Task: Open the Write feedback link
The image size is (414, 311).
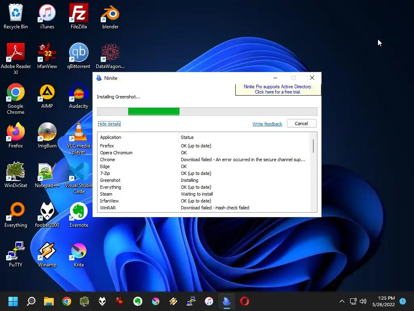Action: pyautogui.click(x=267, y=124)
